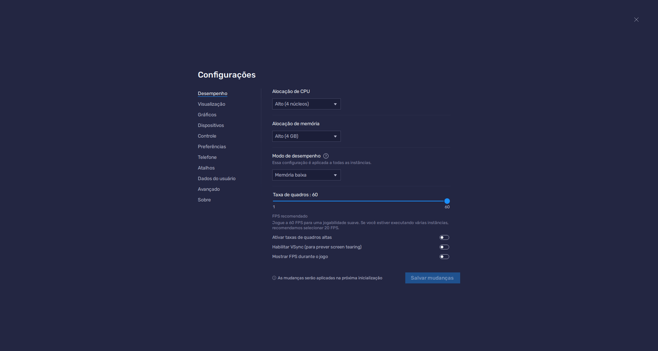Click the Alocação de memória label
The image size is (658, 351).
[x=296, y=124]
